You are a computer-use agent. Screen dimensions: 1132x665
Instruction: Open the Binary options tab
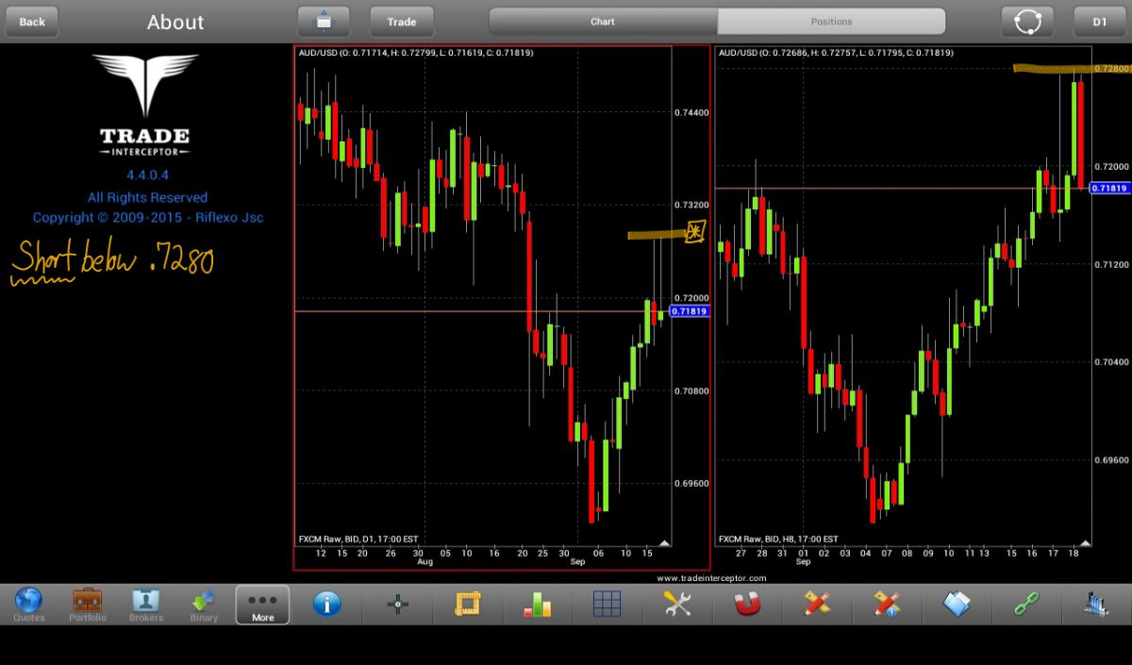(204, 605)
